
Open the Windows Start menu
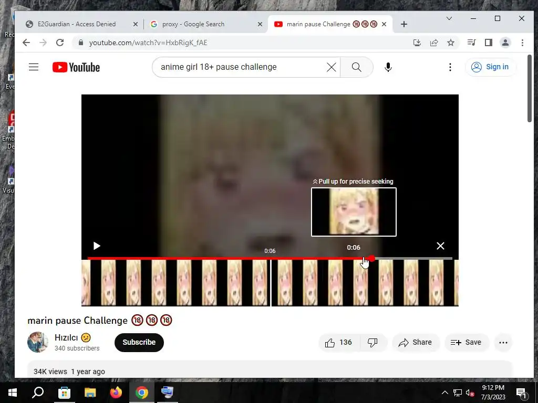[13, 393]
